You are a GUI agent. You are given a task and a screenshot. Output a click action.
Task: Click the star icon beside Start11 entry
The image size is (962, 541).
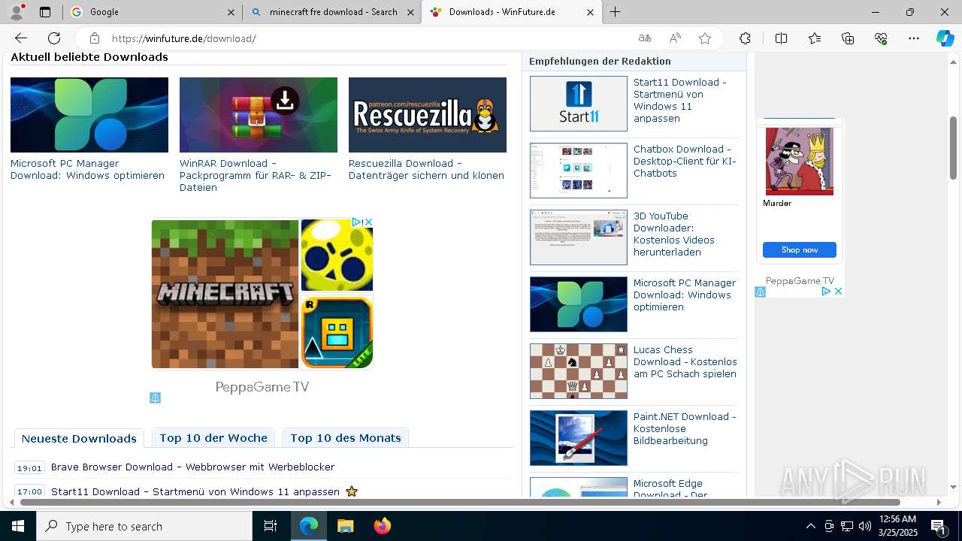pyautogui.click(x=352, y=491)
